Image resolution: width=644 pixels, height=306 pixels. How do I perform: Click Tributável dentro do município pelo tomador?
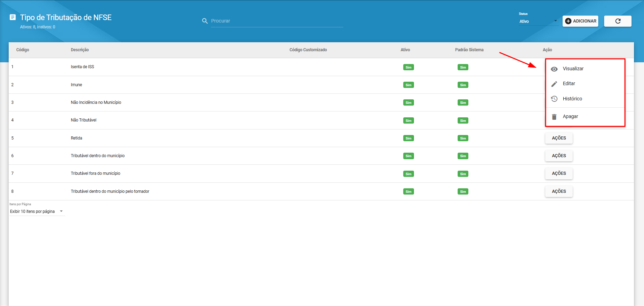[x=110, y=191]
